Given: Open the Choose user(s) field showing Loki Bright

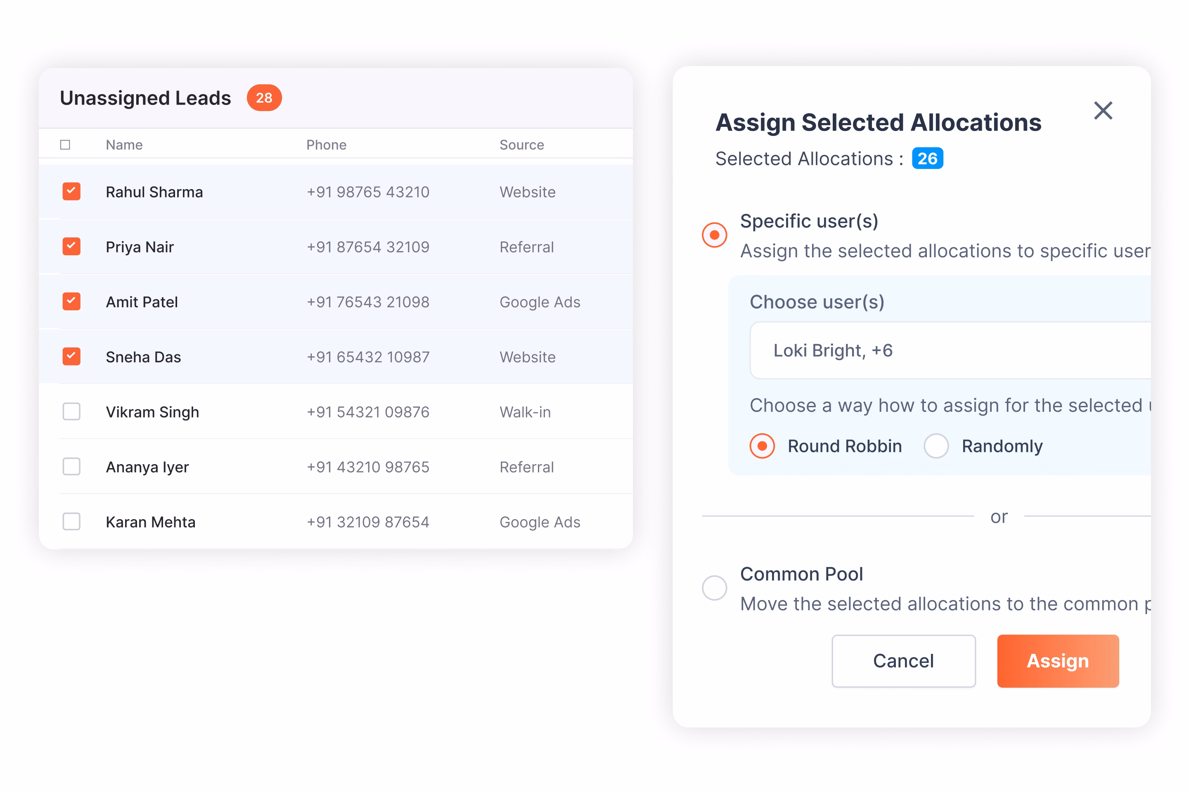Looking at the screenshot, I should (950, 351).
